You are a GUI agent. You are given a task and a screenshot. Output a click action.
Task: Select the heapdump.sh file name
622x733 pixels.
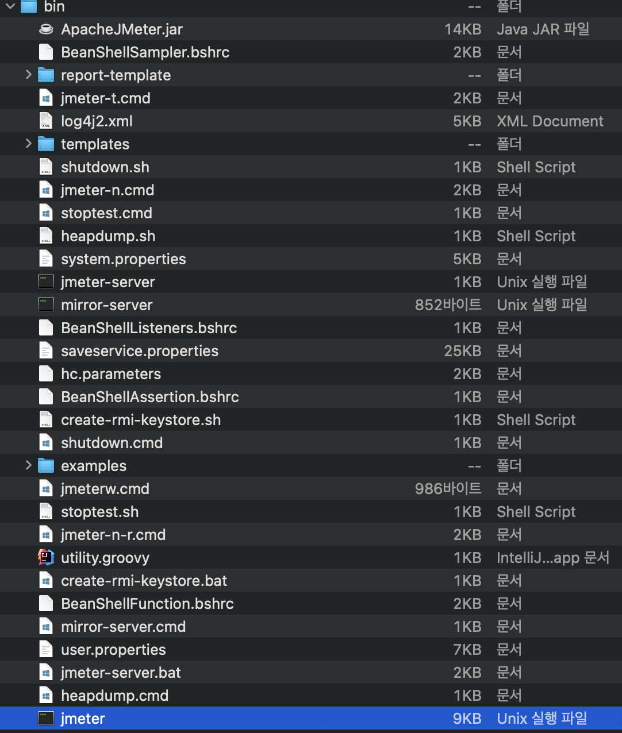click(108, 236)
